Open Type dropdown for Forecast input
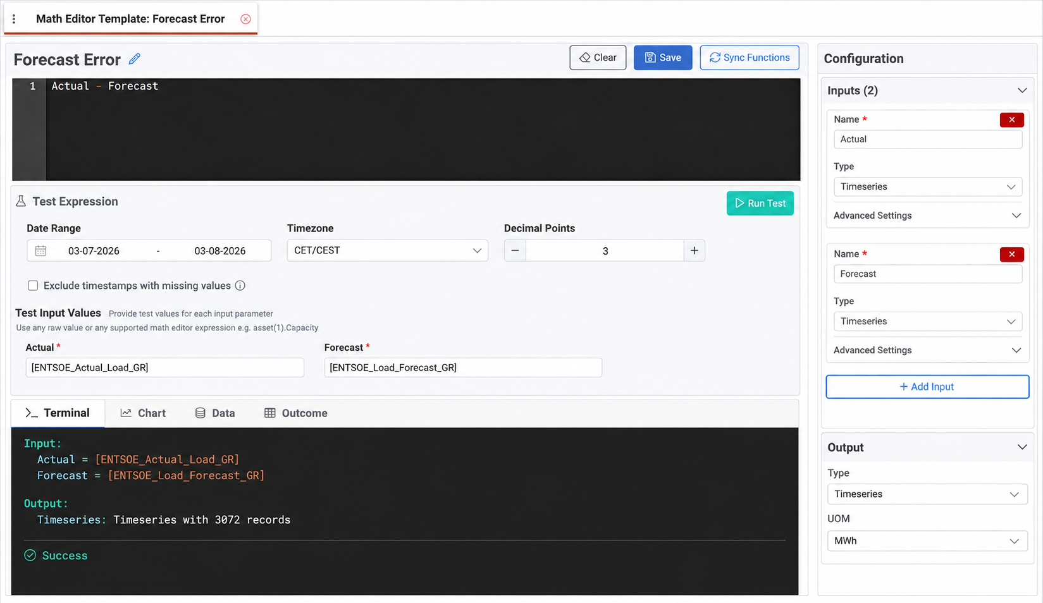 click(x=928, y=321)
